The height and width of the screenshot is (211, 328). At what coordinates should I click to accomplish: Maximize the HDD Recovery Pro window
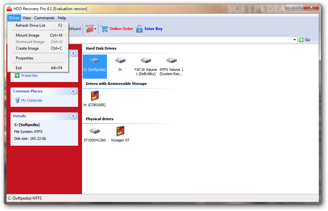299,8
